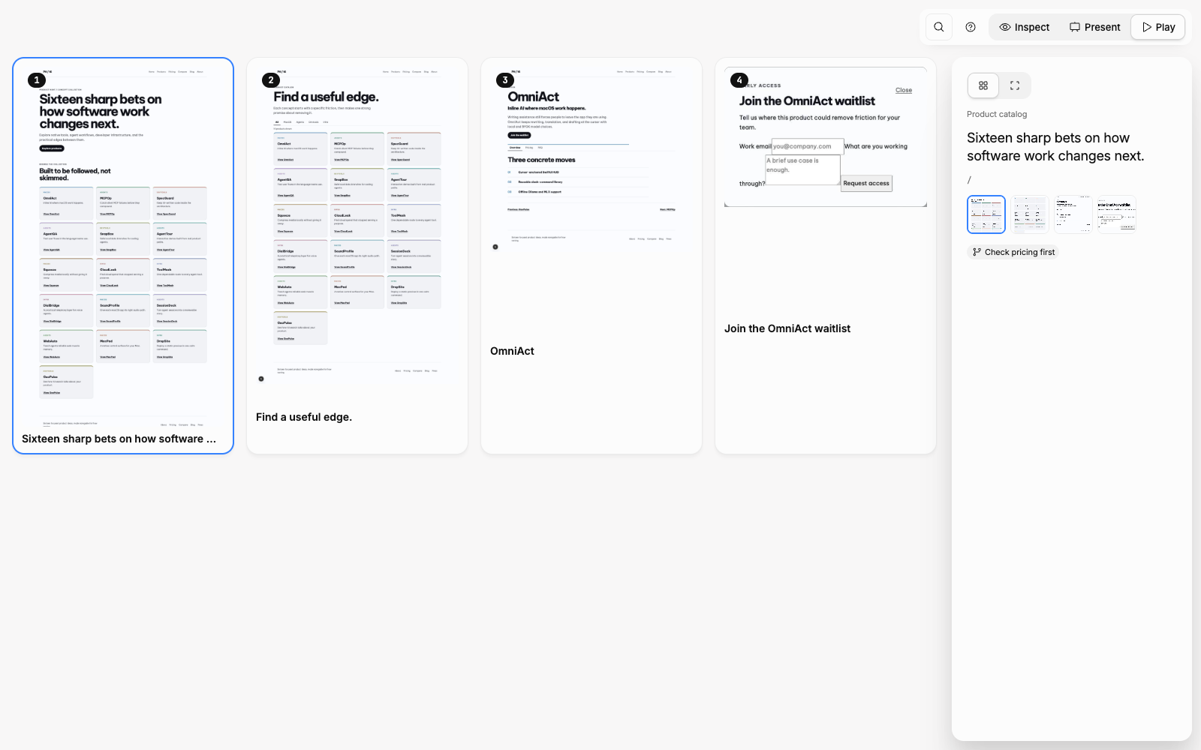The image size is (1201, 750).
Task: Switch to Inspect mode
Action: [x=1025, y=27]
